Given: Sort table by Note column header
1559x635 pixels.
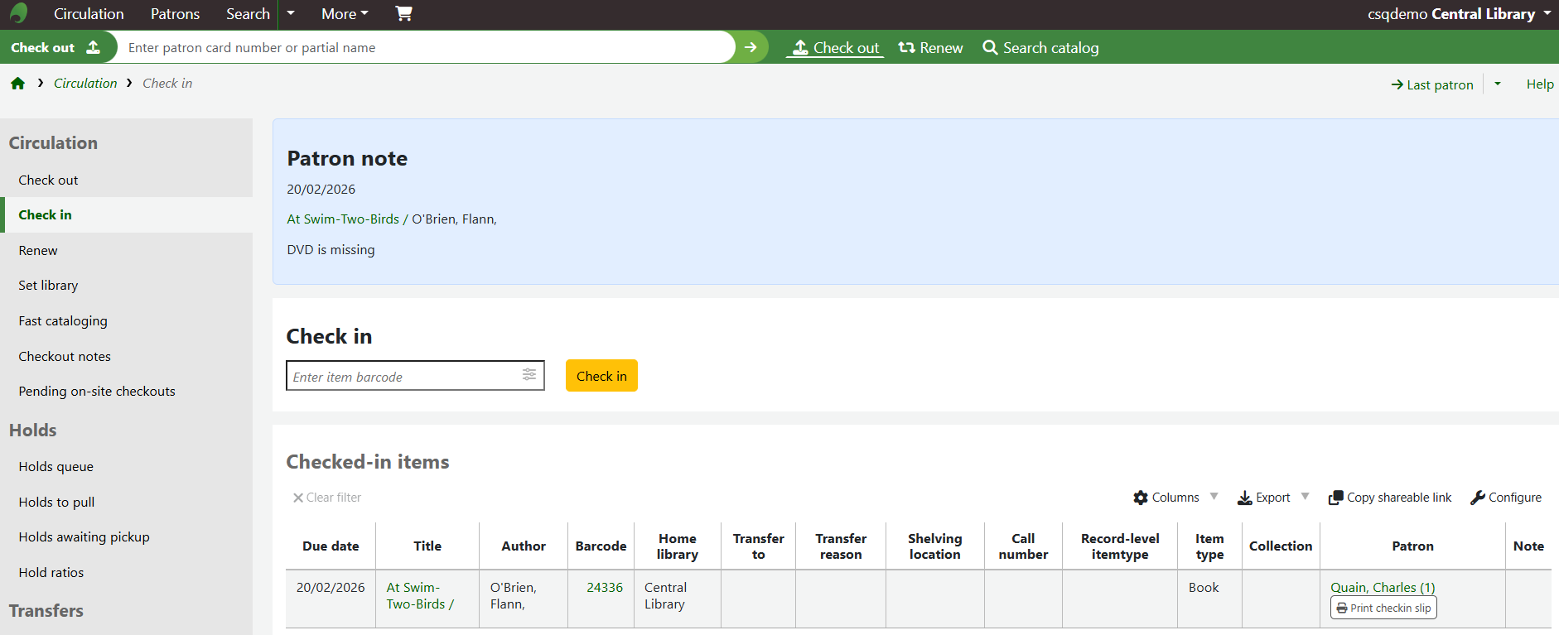Looking at the screenshot, I should [1528, 546].
